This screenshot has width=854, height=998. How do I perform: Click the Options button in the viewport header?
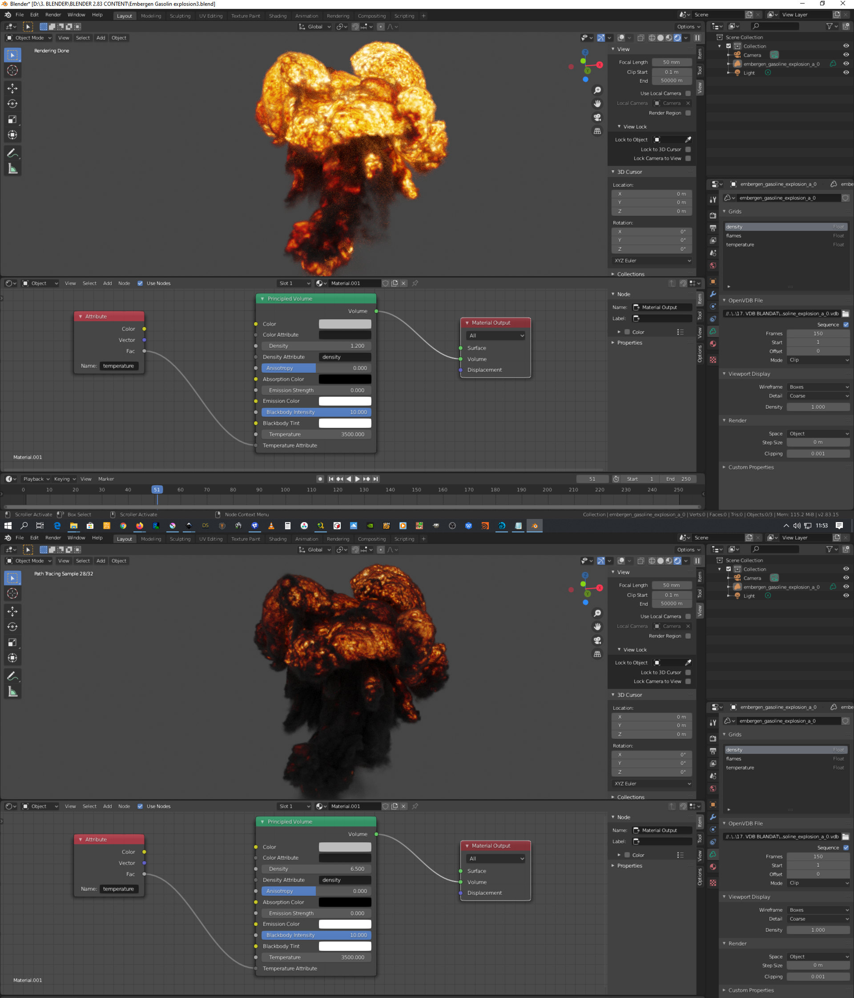pos(688,27)
